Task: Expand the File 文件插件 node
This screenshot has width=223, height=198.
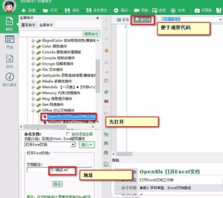Action: click(33, 70)
